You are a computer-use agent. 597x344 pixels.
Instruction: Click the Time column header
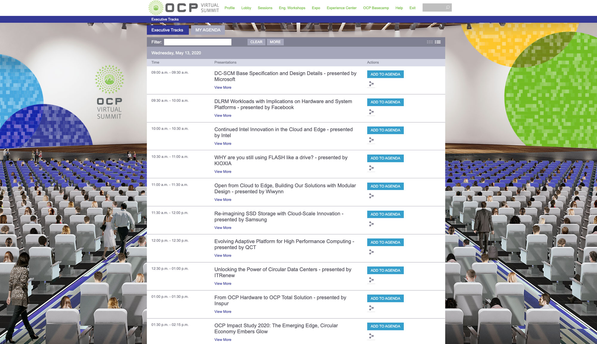click(155, 62)
